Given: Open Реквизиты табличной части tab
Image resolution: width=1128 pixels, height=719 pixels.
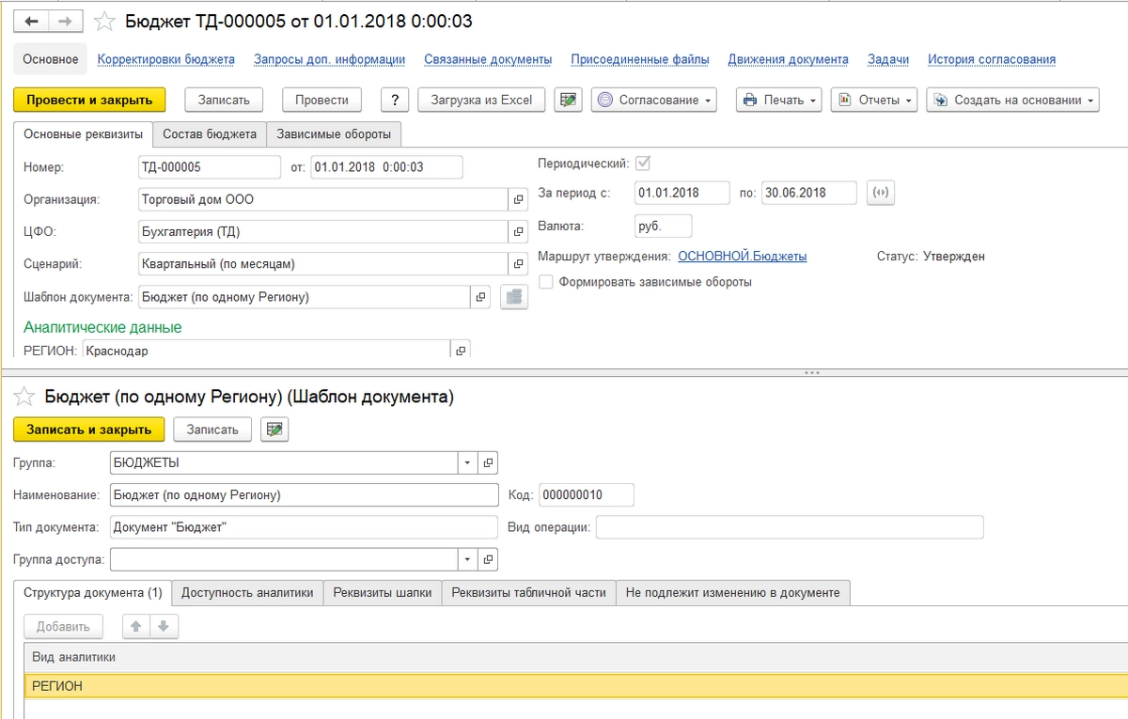Looking at the screenshot, I should pyautogui.click(x=529, y=592).
